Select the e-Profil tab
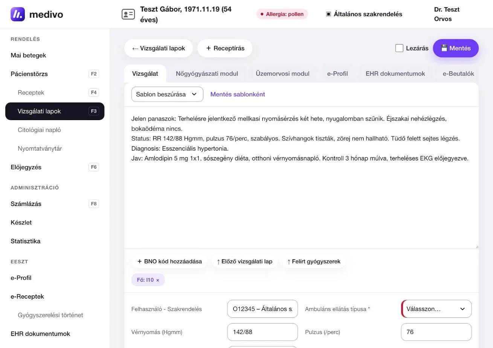Viewport: 493px width, 348px height. tap(337, 73)
